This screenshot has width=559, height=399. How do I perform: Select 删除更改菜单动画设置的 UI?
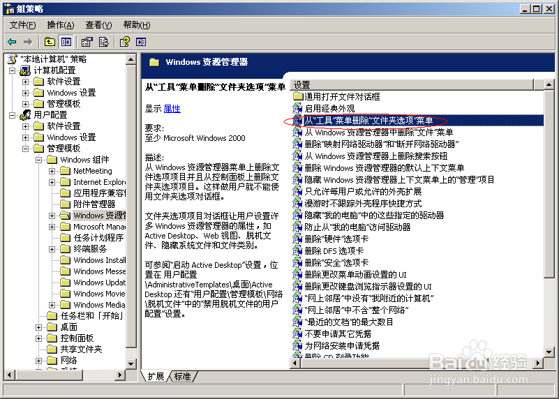pyautogui.click(x=355, y=274)
